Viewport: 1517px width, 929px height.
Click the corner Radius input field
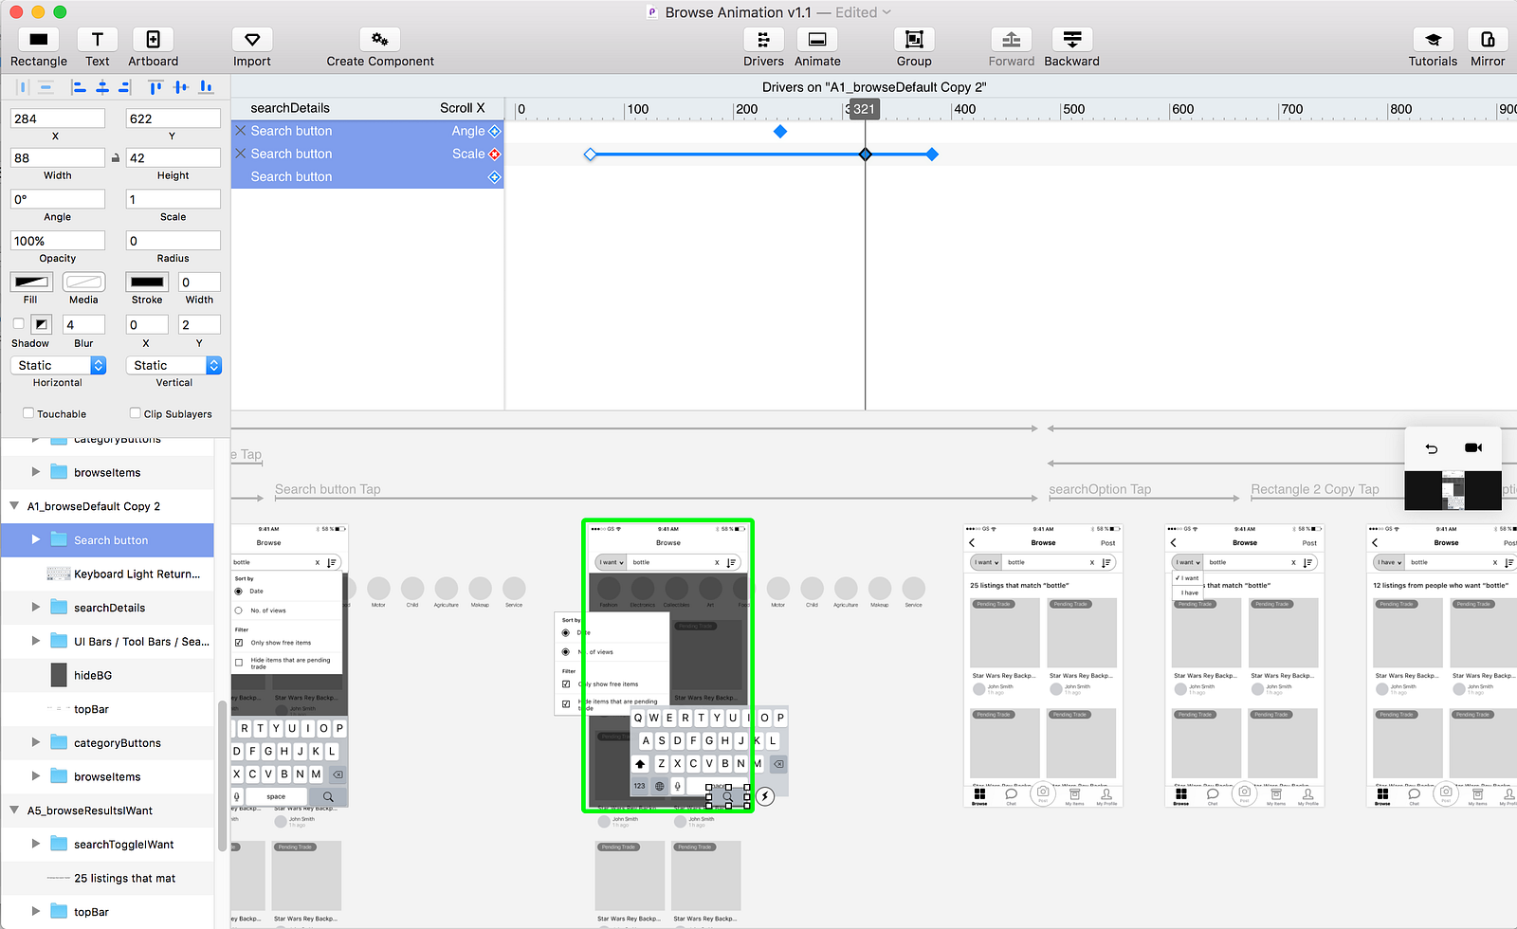(174, 241)
